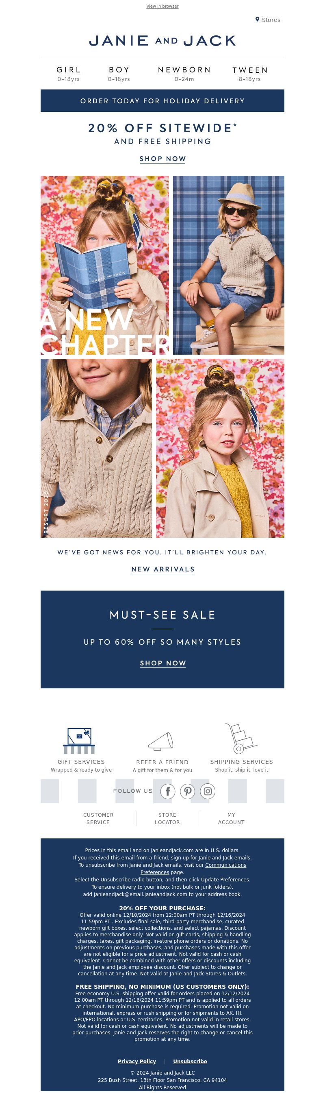325x1099 pixels.
Task: Open the New Arrivals link
Action: click(163, 569)
